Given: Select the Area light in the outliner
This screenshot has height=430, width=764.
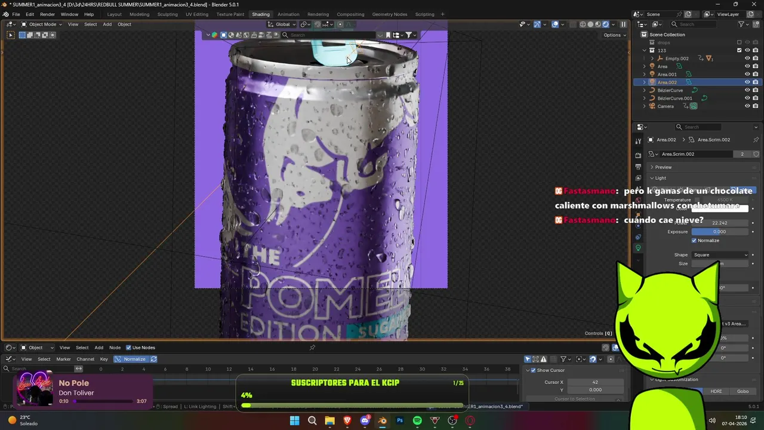Looking at the screenshot, I should coord(663,66).
